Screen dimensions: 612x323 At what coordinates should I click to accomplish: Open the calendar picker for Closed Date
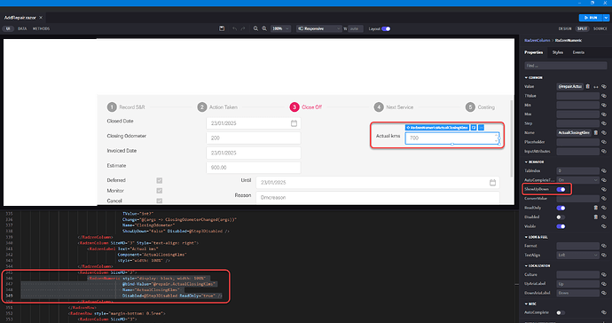pos(294,123)
